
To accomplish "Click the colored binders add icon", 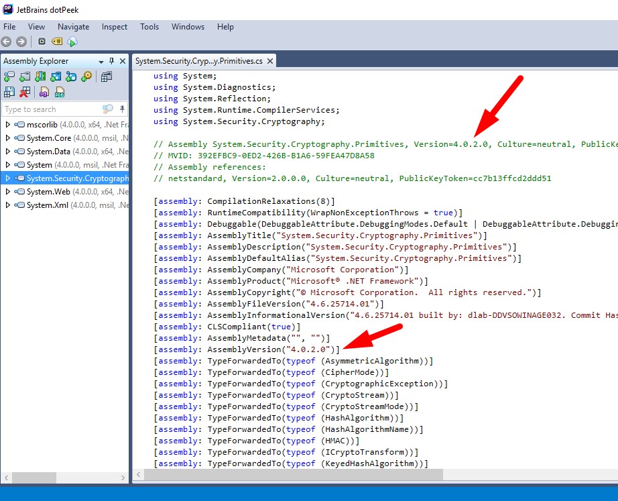I will (40, 76).
